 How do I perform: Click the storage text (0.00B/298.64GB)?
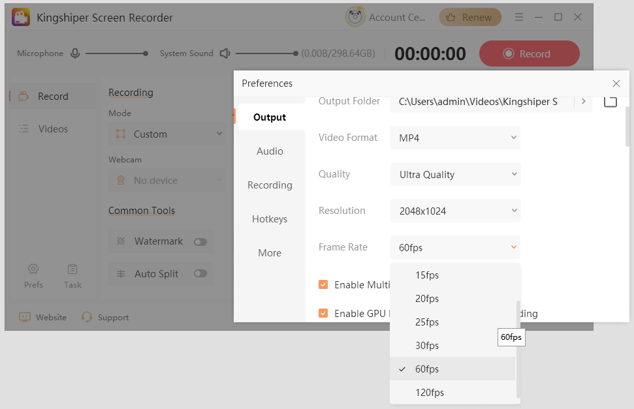click(x=338, y=53)
